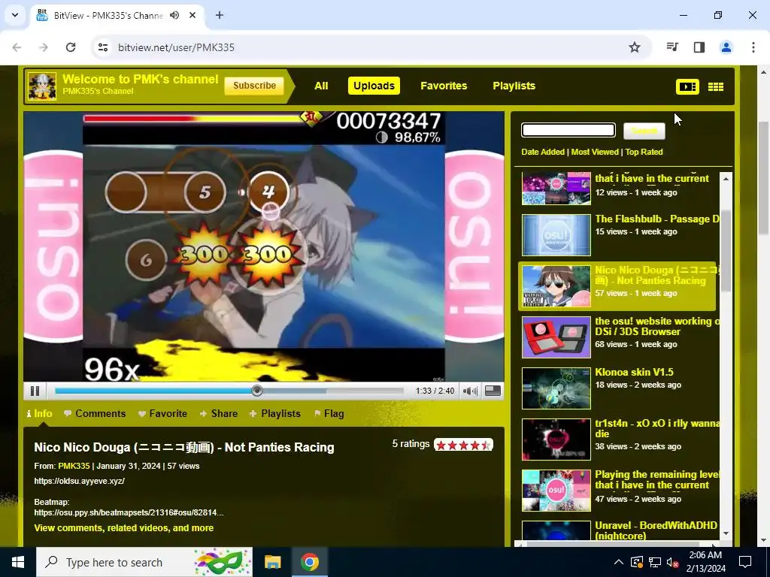770x577 pixels.
Task: Open File Explorer from taskbar
Action: 272,562
